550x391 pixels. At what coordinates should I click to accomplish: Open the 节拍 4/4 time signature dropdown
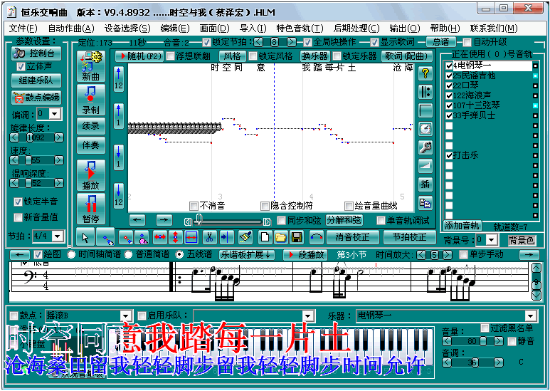click(x=55, y=236)
